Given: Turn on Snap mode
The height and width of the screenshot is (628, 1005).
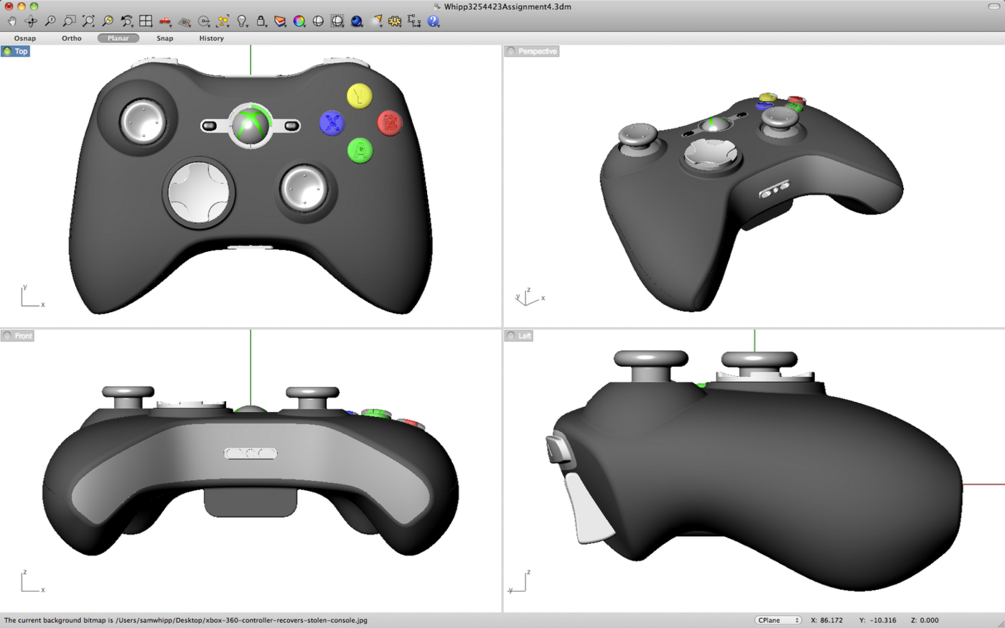Looking at the screenshot, I should coord(164,38).
